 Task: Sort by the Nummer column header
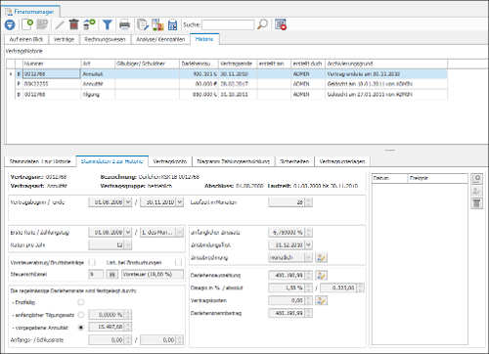[52, 64]
